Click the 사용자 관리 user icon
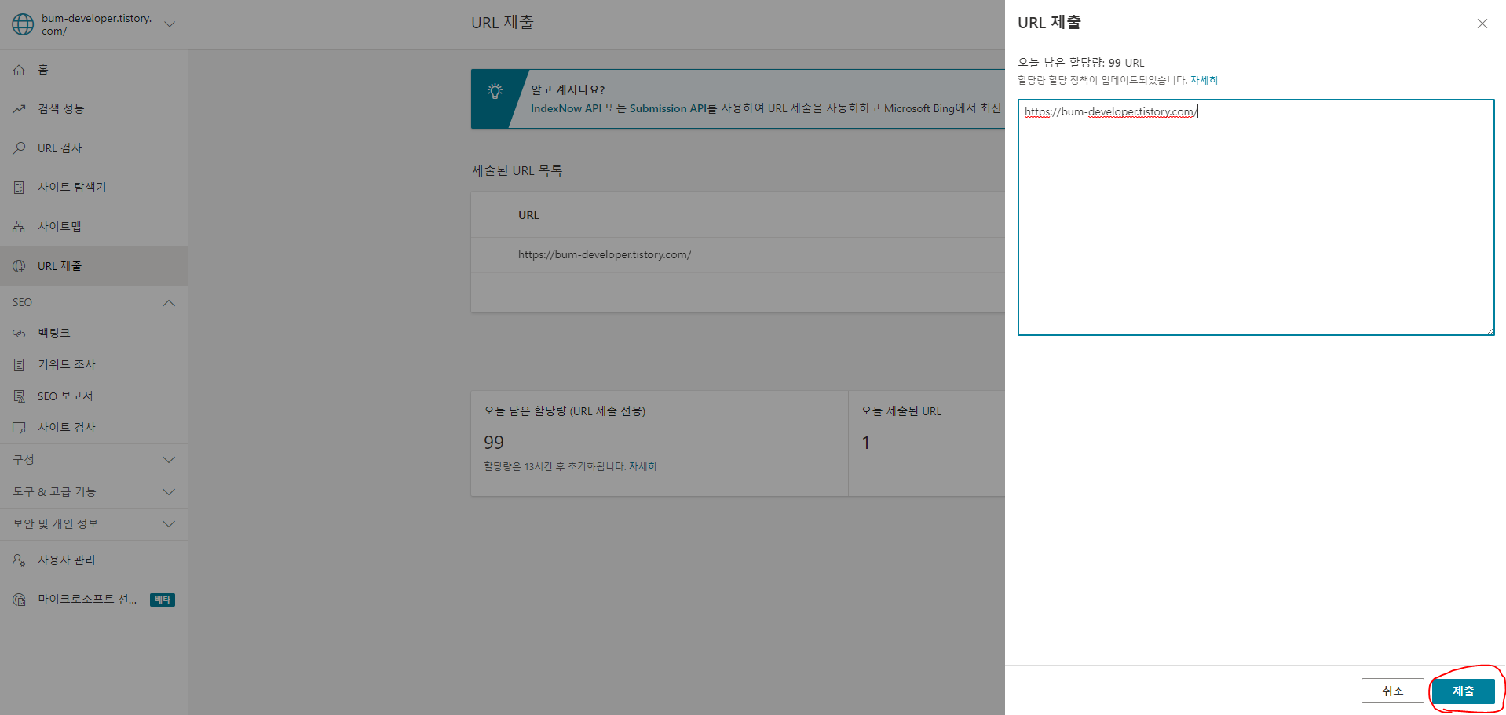 [19, 560]
